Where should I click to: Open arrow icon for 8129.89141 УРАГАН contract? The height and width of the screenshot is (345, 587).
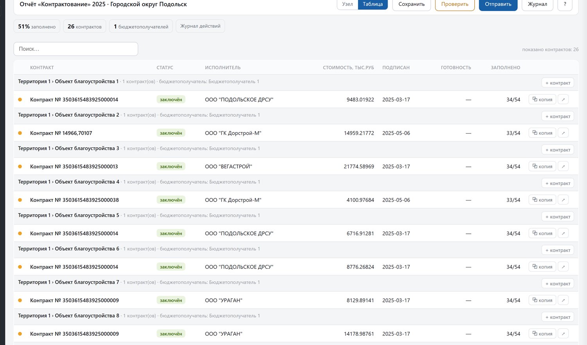click(x=563, y=300)
